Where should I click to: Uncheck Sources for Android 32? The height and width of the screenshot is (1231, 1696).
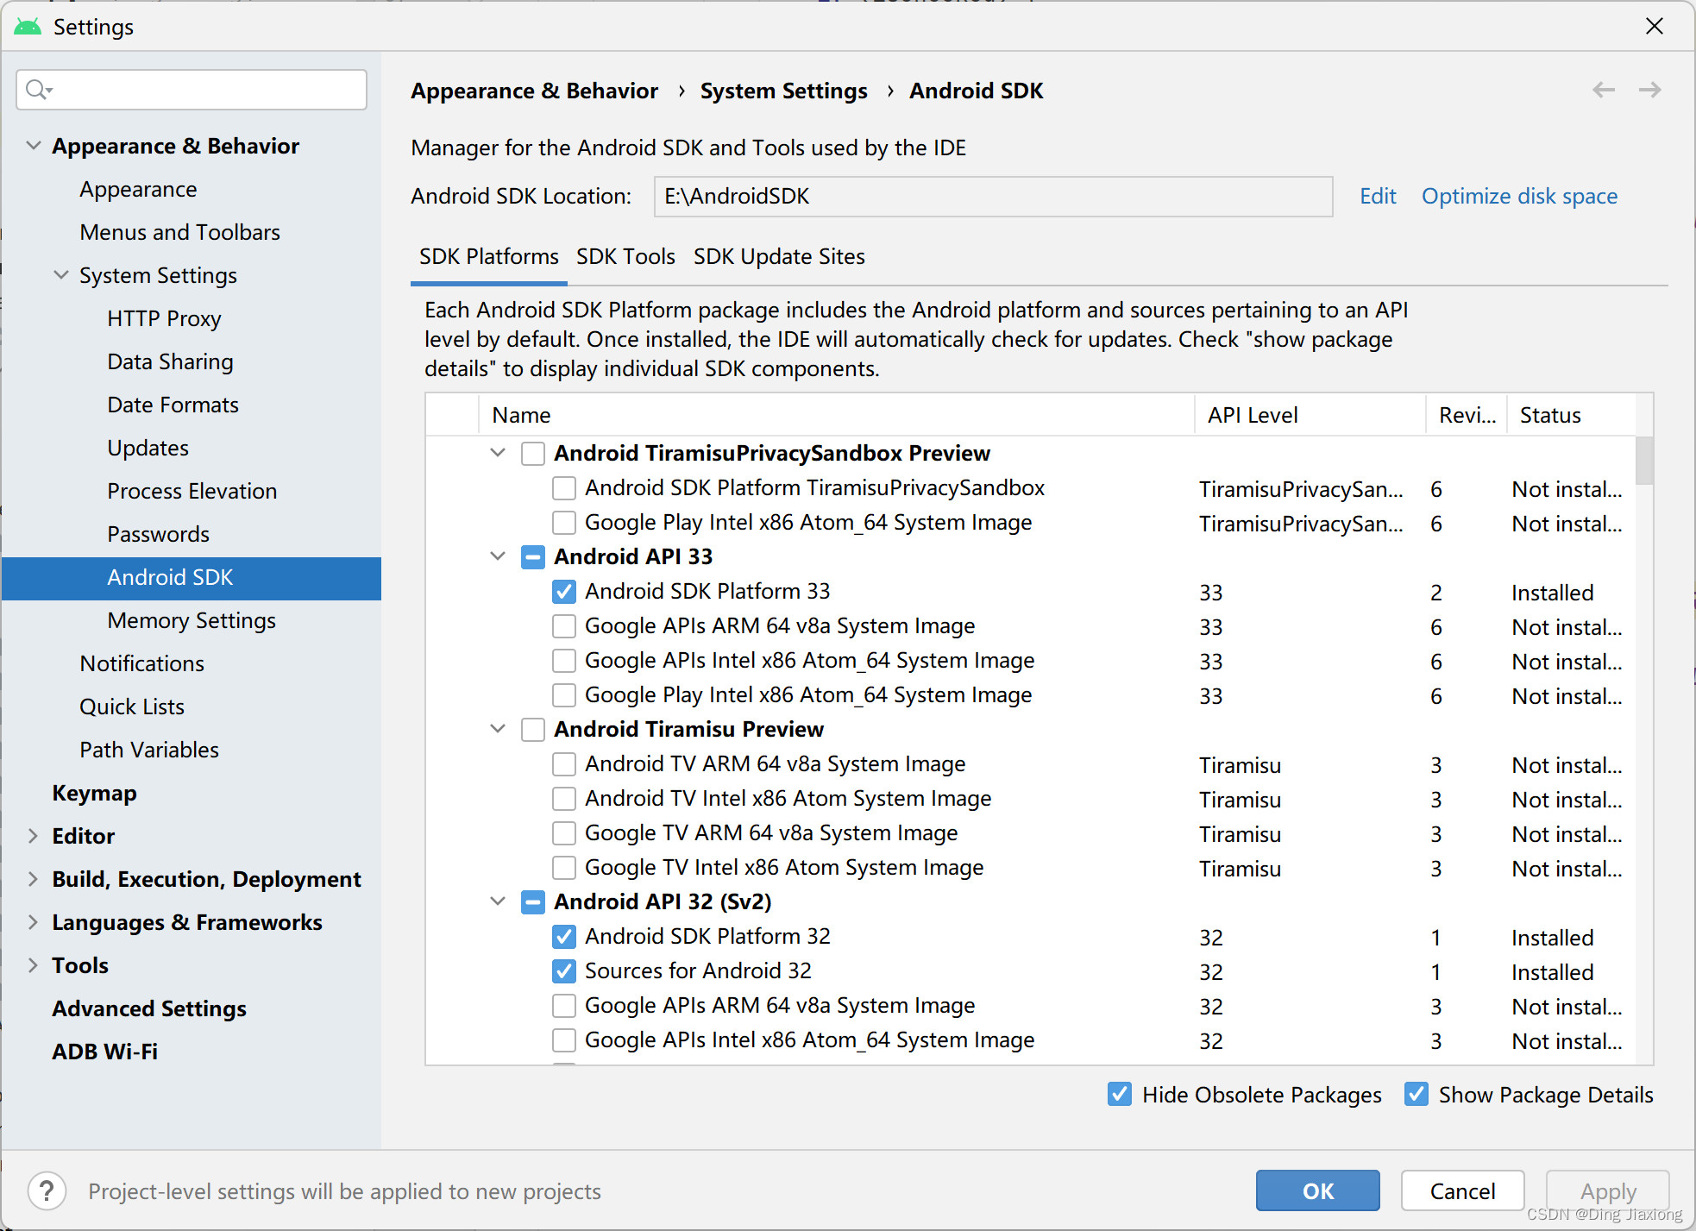pyautogui.click(x=564, y=971)
